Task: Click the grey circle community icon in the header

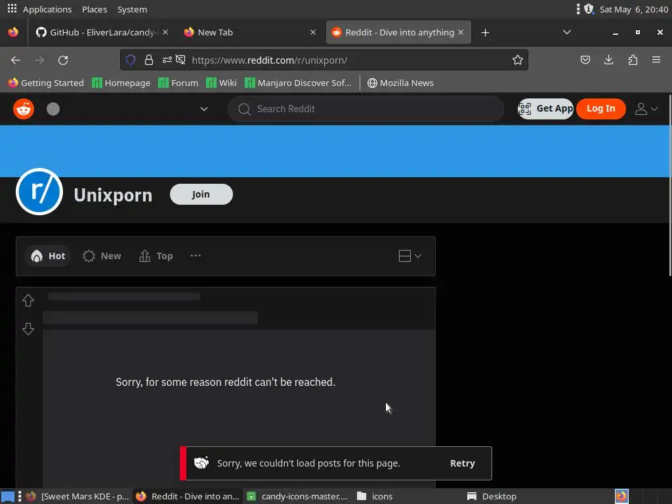Action: pos(53,109)
